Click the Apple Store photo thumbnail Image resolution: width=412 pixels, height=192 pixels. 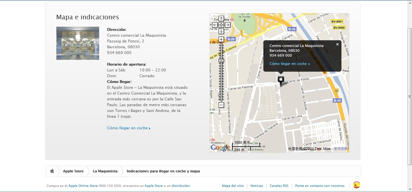(x=78, y=43)
